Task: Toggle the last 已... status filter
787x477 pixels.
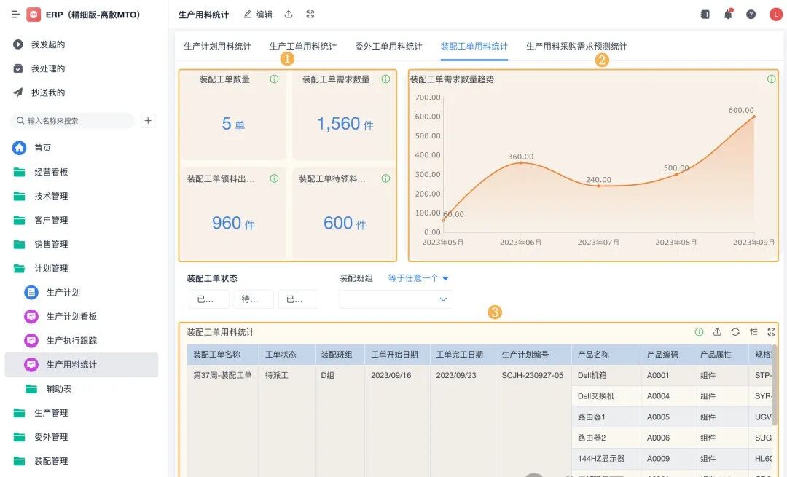Action: pos(298,299)
